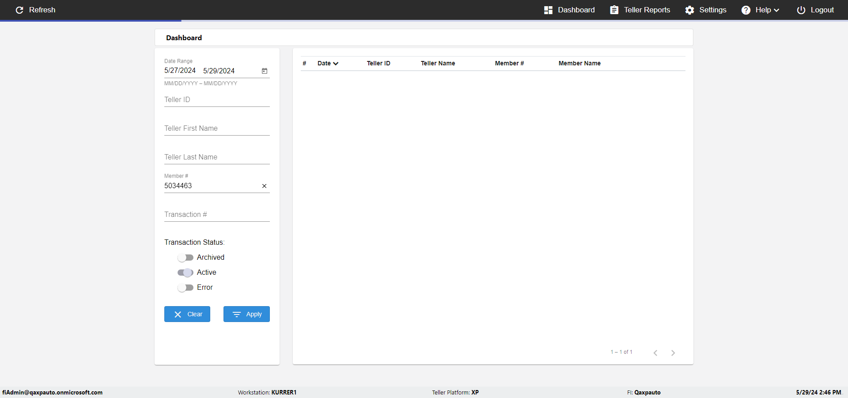Click the Teller ID input field

click(217, 100)
